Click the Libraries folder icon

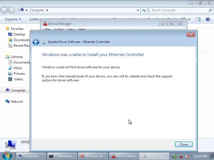(7, 57)
